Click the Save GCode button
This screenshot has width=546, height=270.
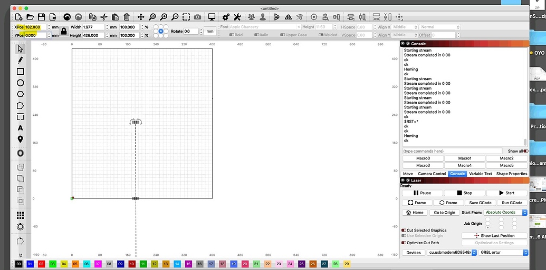(480, 203)
